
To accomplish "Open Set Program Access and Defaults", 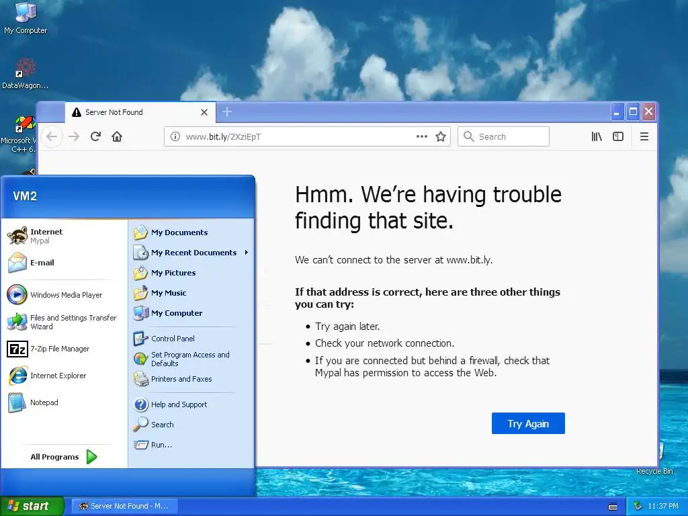I will coord(191,359).
